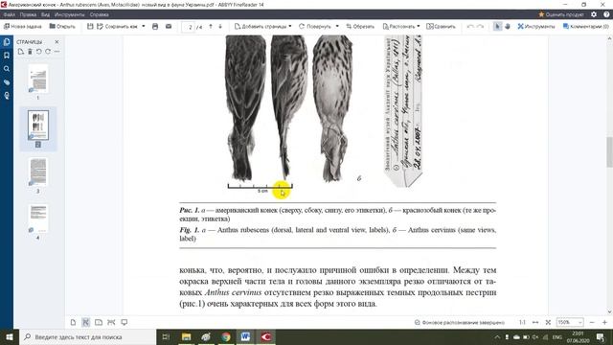Click the Оценить продукт star link
This screenshot has width=613, height=345.
pos(561,14)
